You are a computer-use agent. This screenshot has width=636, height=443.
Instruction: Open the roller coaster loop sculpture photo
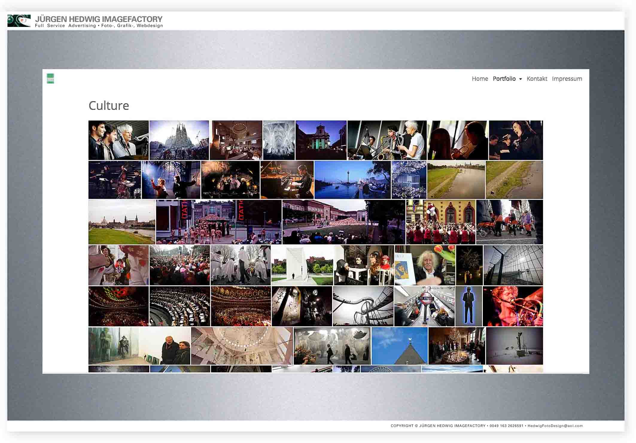pyautogui.click(x=363, y=306)
